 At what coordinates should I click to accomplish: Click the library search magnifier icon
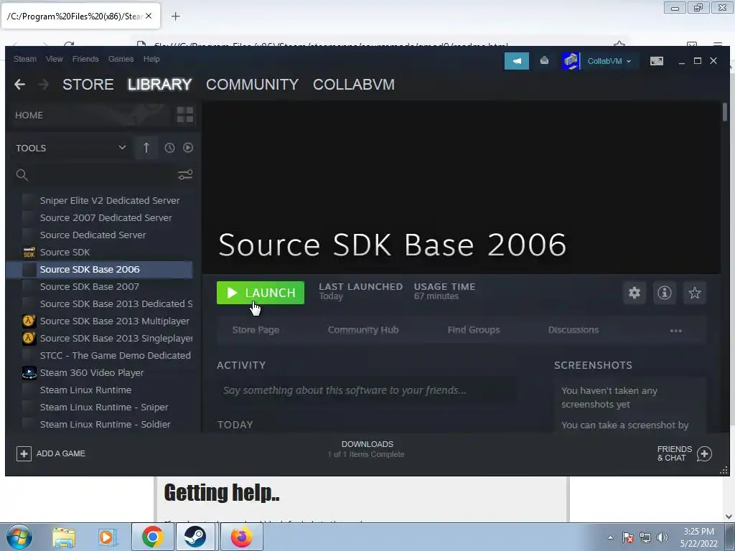[x=22, y=175]
